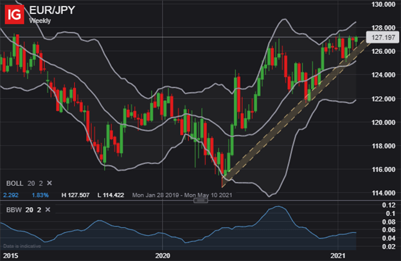Click the L 114.422 low value
Viewport: 401px width, 261px height.
(x=111, y=195)
